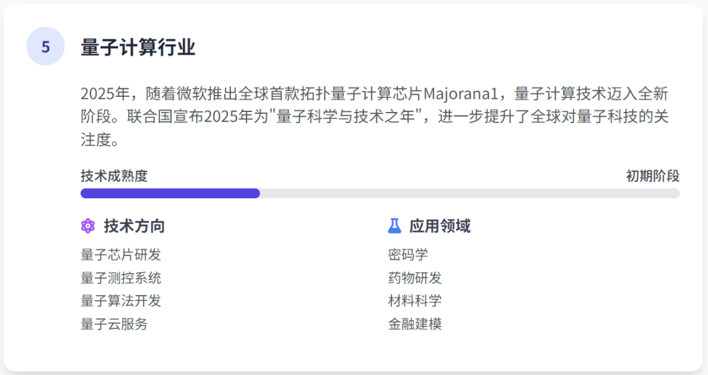Screen dimensions: 708x375
Task: Select the 量子测控系统 list item
Action: point(121,277)
